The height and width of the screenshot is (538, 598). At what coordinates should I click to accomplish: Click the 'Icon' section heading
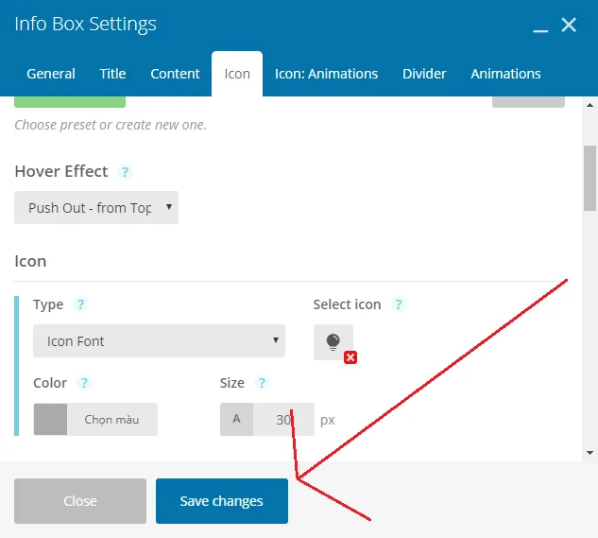coord(30,261)
